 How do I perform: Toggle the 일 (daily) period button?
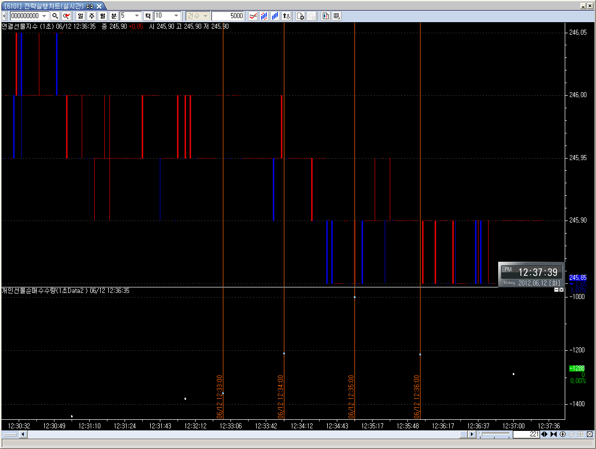point(80,16)
